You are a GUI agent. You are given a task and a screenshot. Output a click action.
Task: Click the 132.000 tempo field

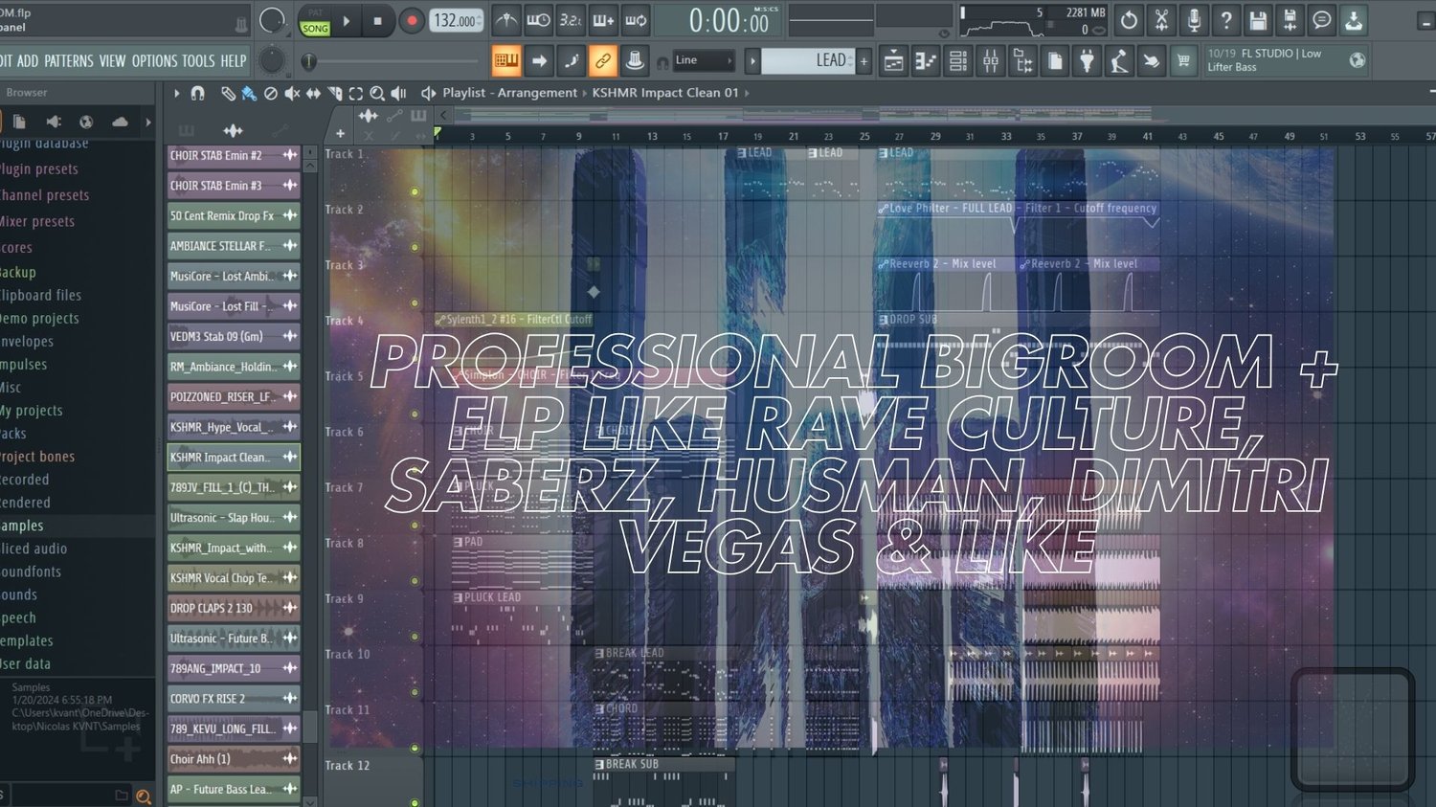(x=456, y=20)
